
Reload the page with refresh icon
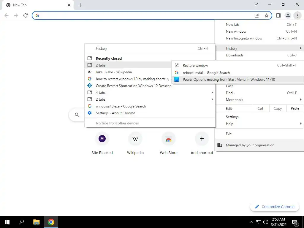pos(26,15)
